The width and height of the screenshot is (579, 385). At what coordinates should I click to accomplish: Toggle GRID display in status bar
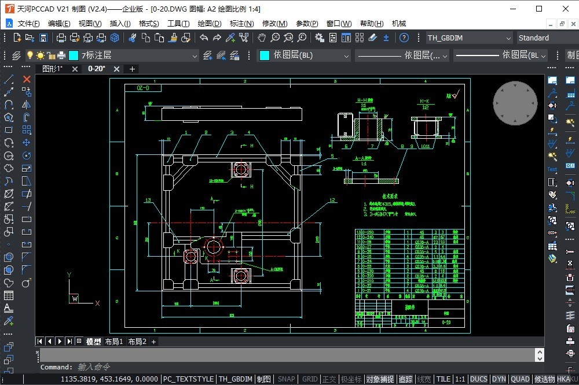click(x=310, y=379)
